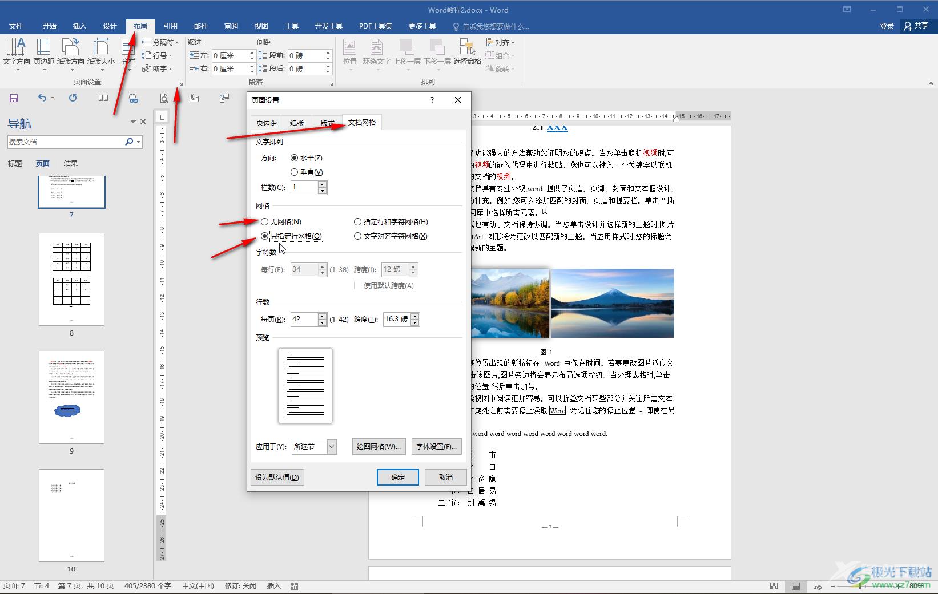Screen dimensions: 938x594
Task: Click the Help question mark in Page Setup dialog
Action: coord(432,100)
